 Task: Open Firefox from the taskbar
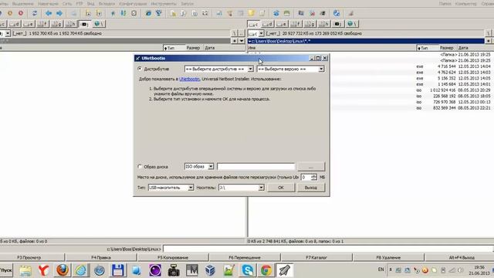coord(63,270)
